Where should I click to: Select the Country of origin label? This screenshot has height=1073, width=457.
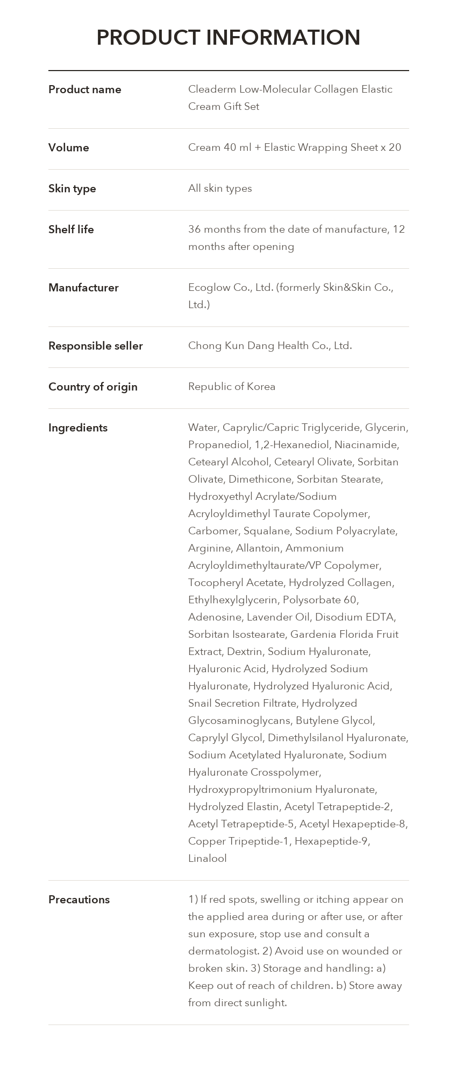pyautogui.click(x=93, y=387)
